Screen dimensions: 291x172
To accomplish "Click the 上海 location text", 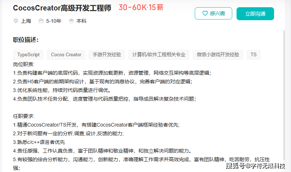I will pyautogui.click(x=26, y=21).
